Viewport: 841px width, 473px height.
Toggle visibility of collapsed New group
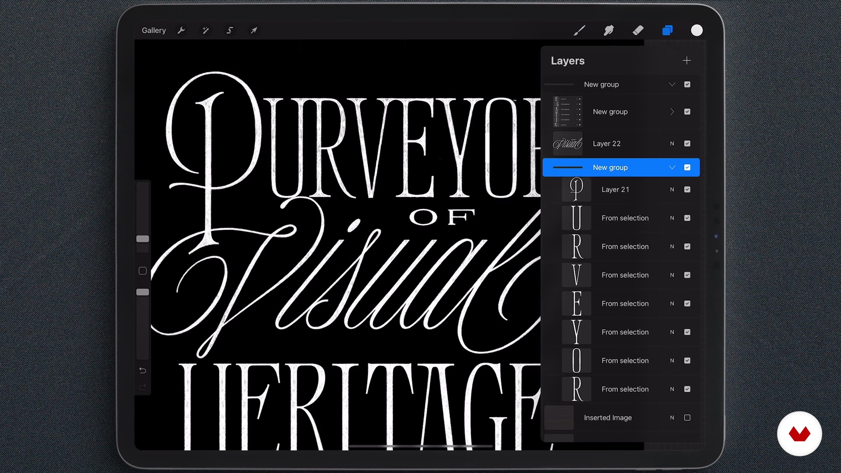coord(687,112)
